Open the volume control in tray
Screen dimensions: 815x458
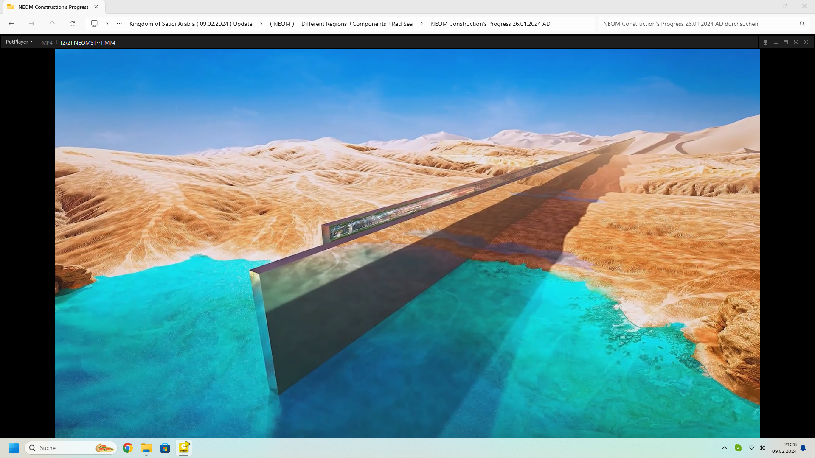coord(762,448)
